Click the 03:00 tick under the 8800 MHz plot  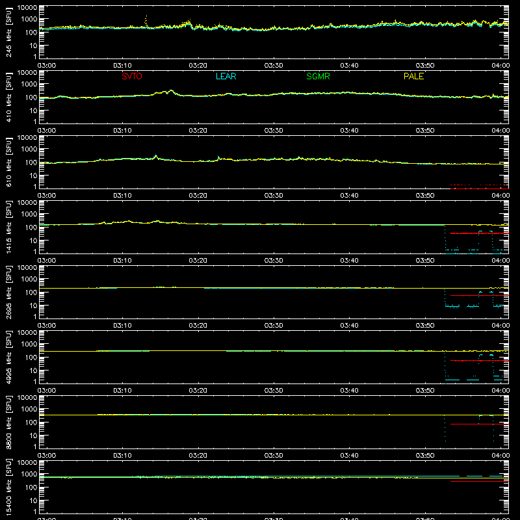pos(46,456)
